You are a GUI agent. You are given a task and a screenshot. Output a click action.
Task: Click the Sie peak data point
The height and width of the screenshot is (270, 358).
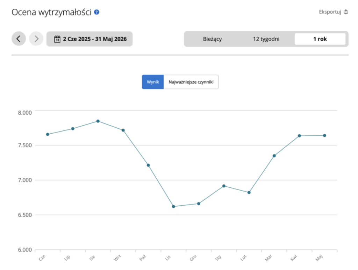tap(98, 121)
